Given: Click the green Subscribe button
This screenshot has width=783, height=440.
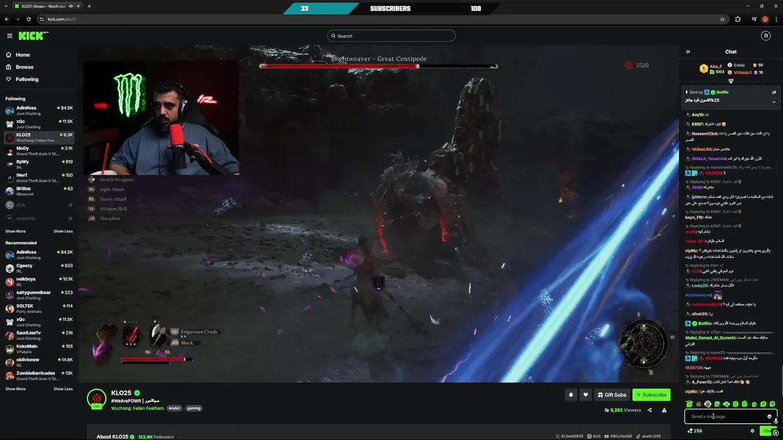Looking at the screenshot, I should [x=651, y=395].
